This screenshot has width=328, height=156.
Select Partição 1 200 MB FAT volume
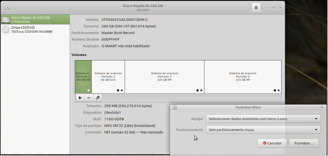tap(83, 77)
